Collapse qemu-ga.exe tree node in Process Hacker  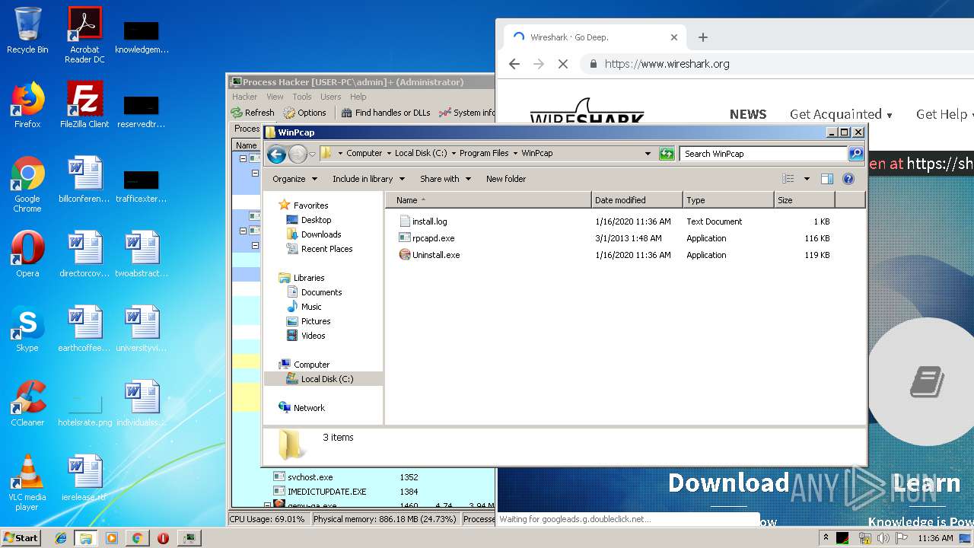[267, 505]
